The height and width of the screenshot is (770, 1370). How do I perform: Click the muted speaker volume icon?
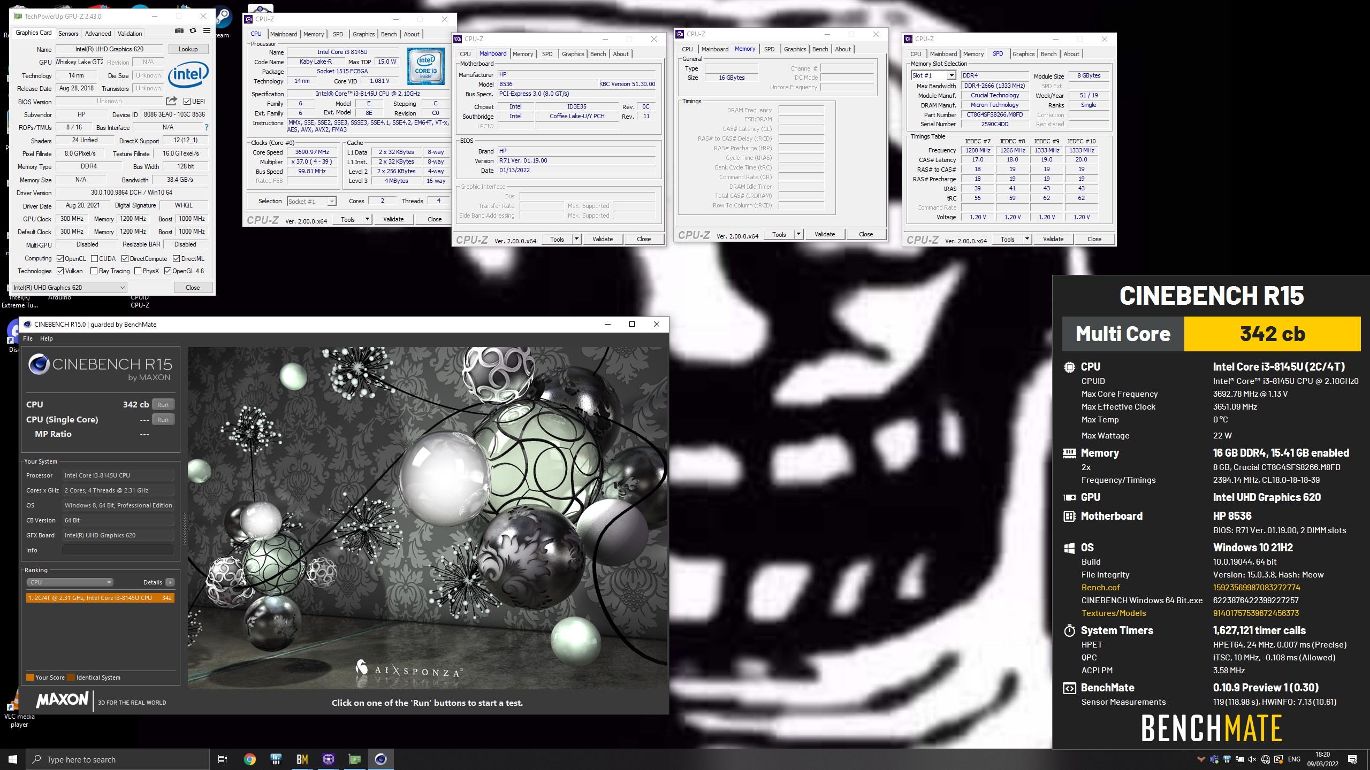coord(1252,759)
